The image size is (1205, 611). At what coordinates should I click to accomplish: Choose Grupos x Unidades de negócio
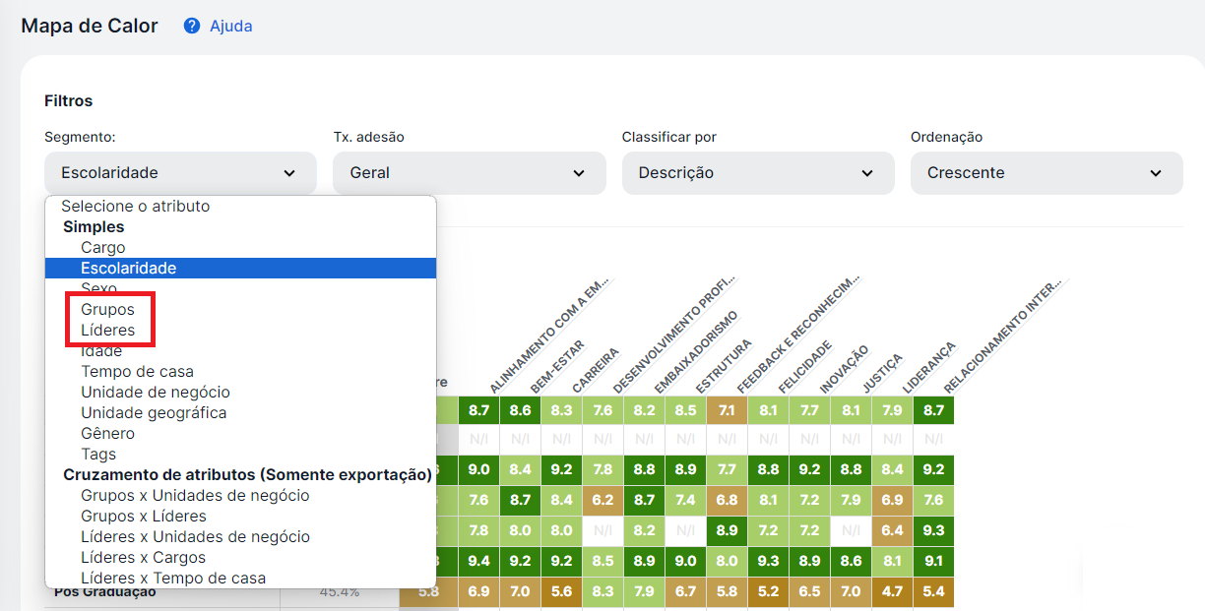[195, 496]
